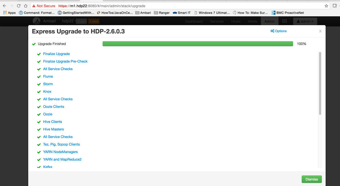Open Windows 7 Ultimat bookmark
Viewport: 340px width, 186px height.
(x=212, y=13)
